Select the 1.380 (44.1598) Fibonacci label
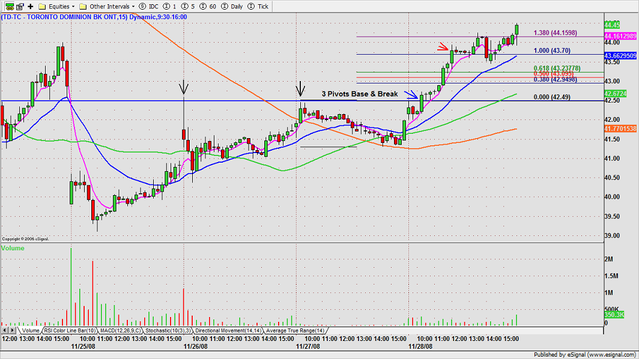 555,33
